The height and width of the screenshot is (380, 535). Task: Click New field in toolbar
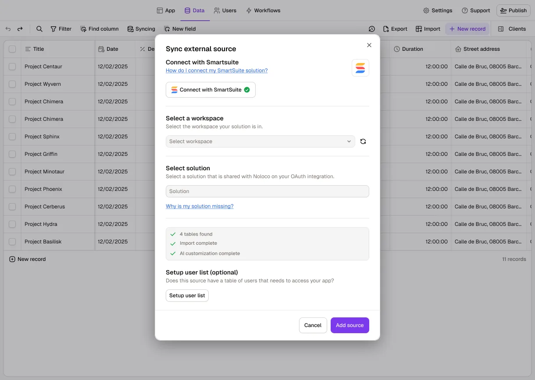[180, 29]
